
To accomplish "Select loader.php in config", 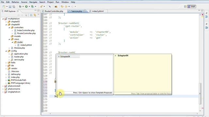I will point(19,57).
